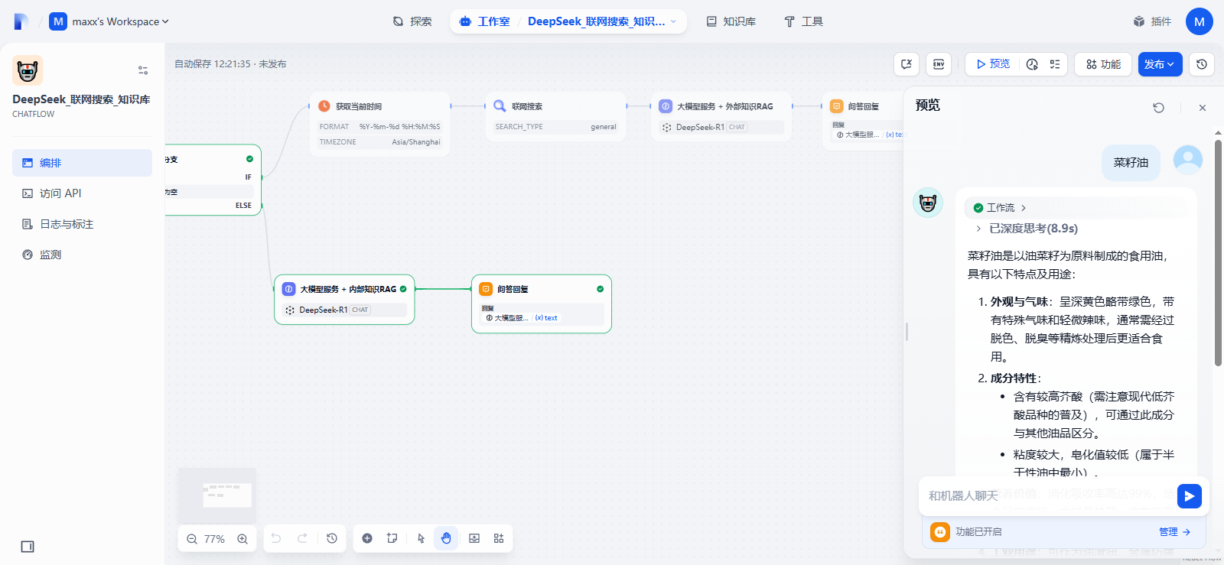The height and width of the screenshot is (565, 1224).
Task: Undo the last canvas change
Action: 276,538
